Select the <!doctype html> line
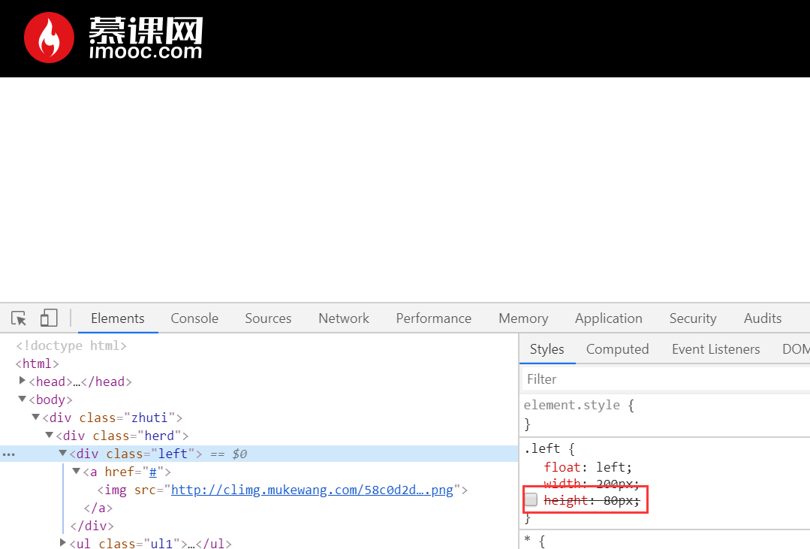The image size is (810, 549). (x=71, y=345)
